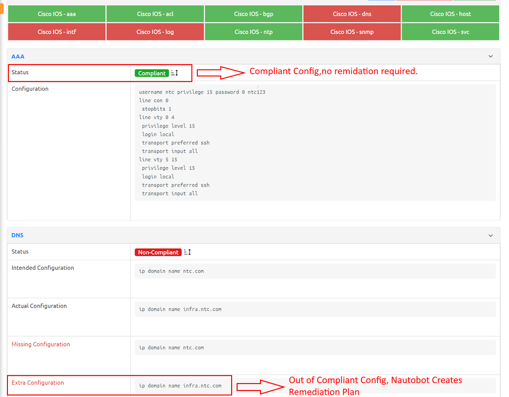Viewport: 509px width, 397px height.
Task: Select the Cisco IOS - host feature tile
Action: click(x=450, y=13)
